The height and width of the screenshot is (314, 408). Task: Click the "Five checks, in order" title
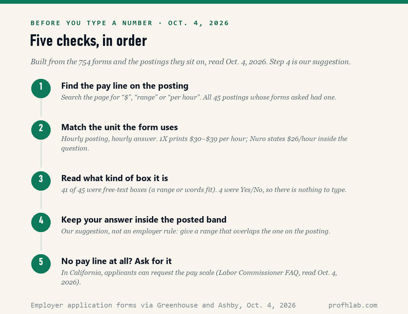(88, 40)
